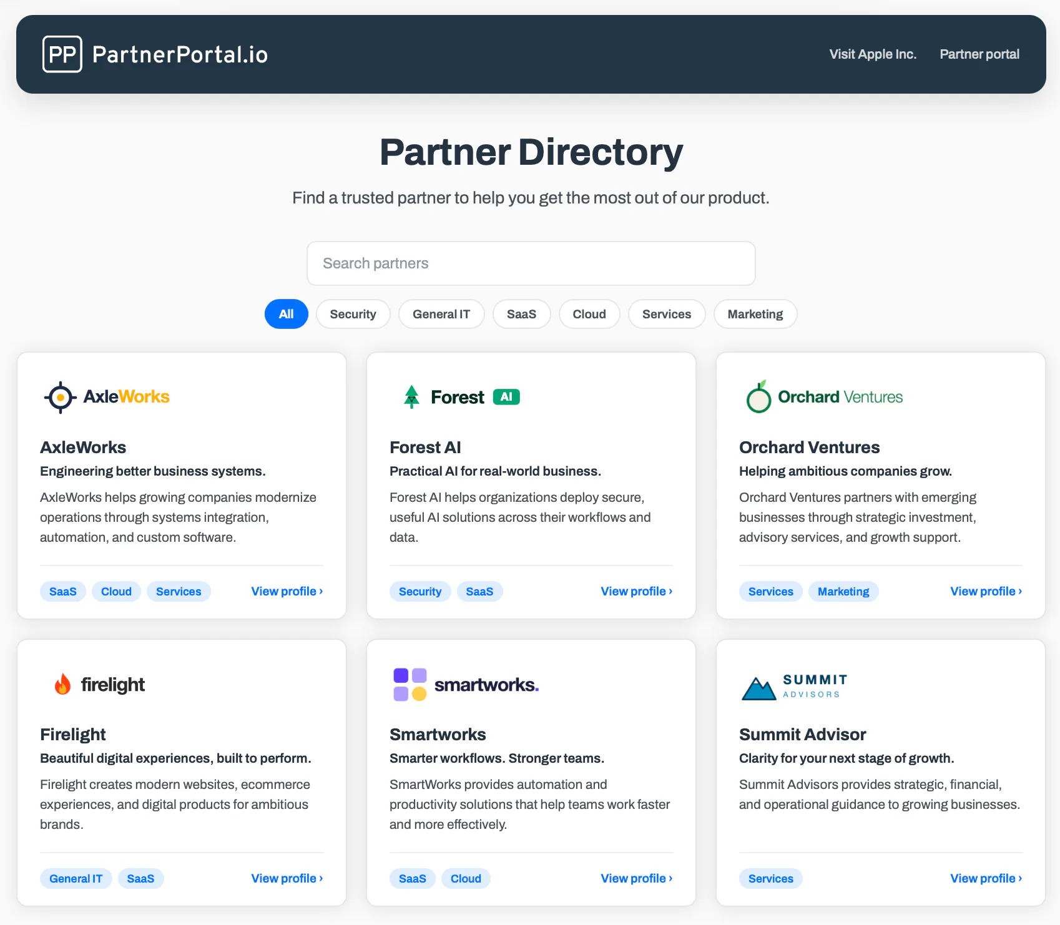Click SaaS tag on AxleWorks card
This screenshot has height=925, width=1060.
pos(63,592)
